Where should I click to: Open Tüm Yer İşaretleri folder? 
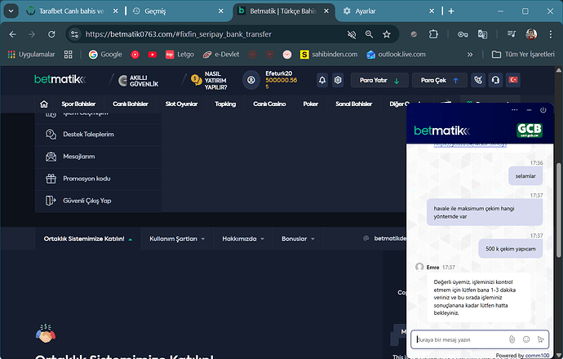click(x=524, y=54)
